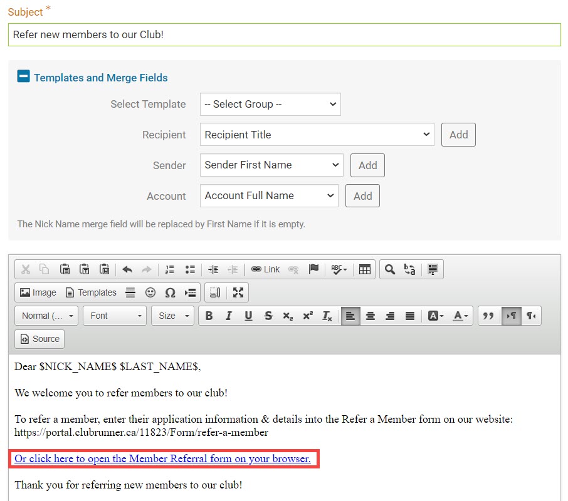Collapse the Templates and Merge Fields section
The width and height of the screenshot is (568, 501).
23,77
